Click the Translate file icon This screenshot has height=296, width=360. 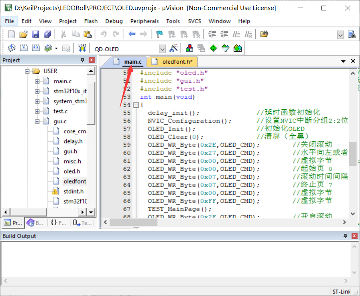point(12,48)
